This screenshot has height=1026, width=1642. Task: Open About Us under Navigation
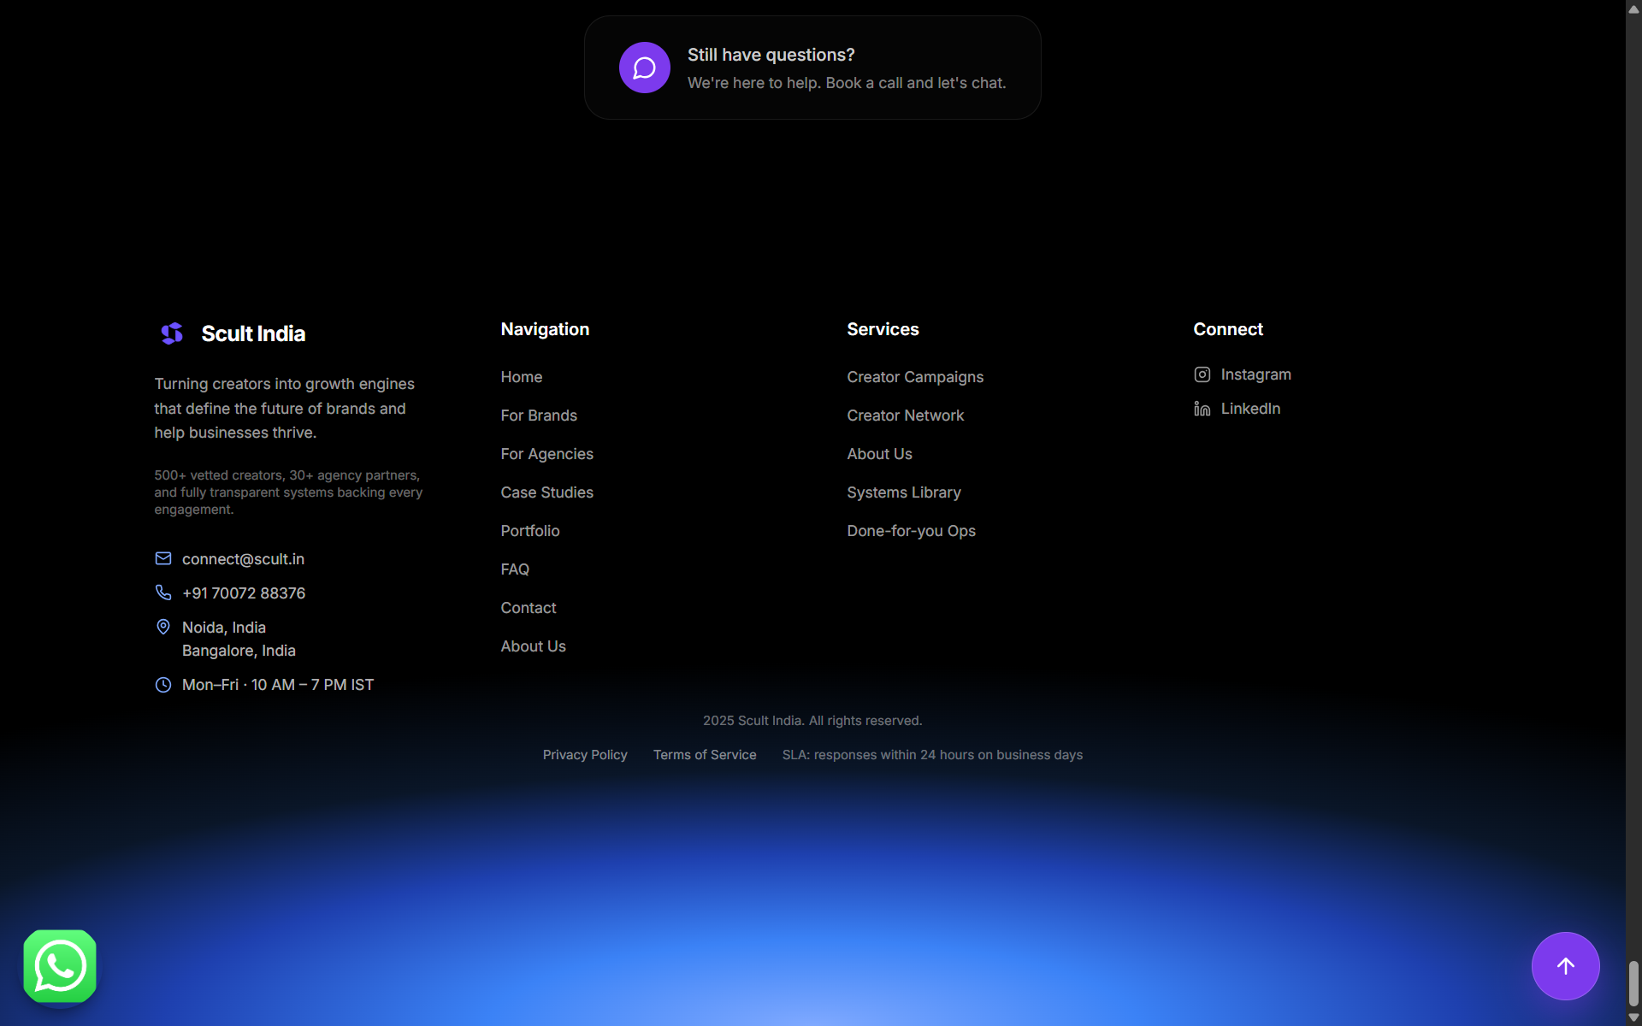534,646
